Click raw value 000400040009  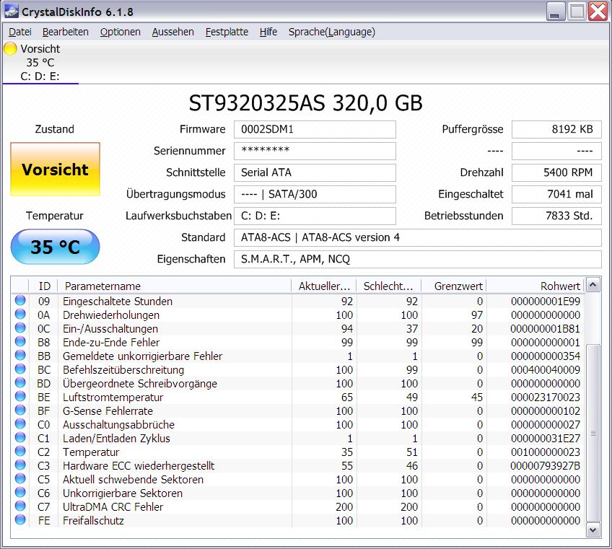(x=546, y=369)
